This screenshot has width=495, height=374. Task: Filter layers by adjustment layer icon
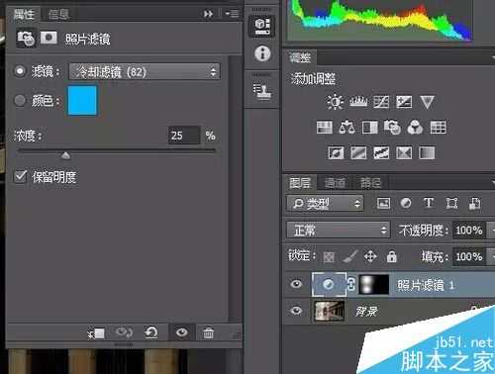(406, 203)
